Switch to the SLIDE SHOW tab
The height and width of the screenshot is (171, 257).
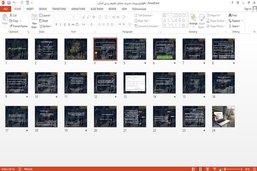pos(97,9)
